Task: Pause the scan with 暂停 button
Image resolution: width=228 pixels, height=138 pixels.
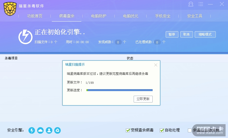Action: tap(172, 34)
